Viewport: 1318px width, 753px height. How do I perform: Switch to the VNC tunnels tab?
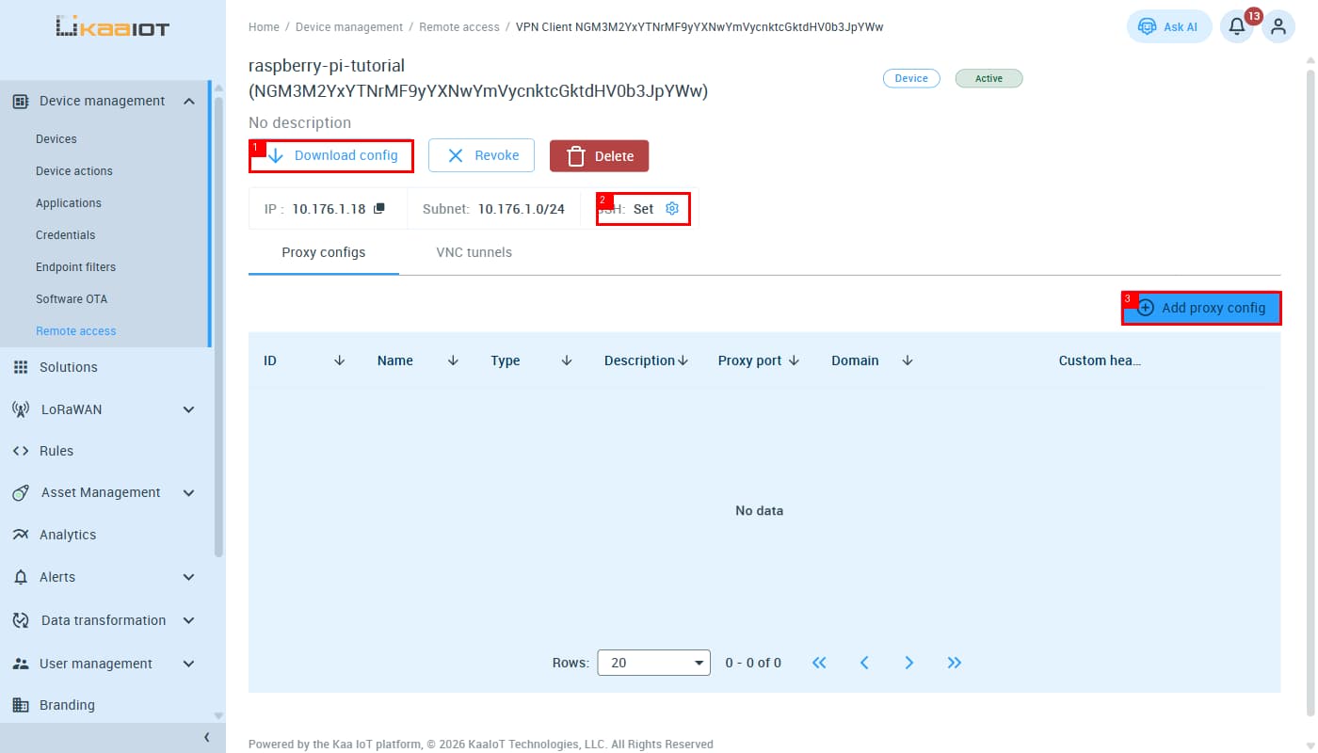pos(474,252)
